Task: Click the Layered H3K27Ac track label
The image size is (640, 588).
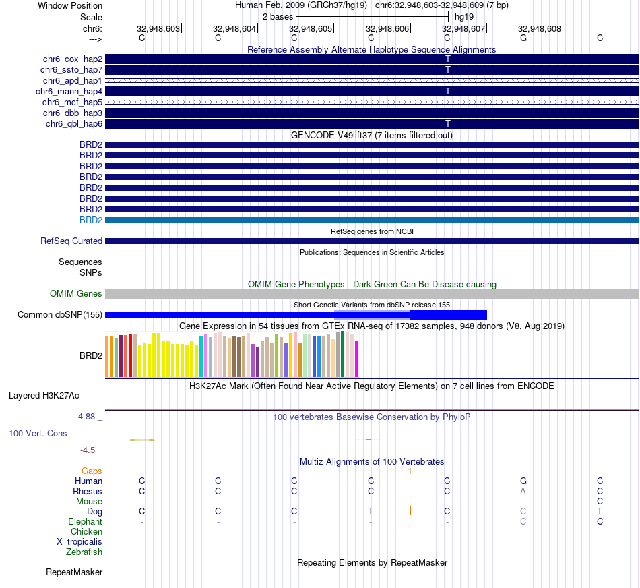Action: [x=44, y=396]
